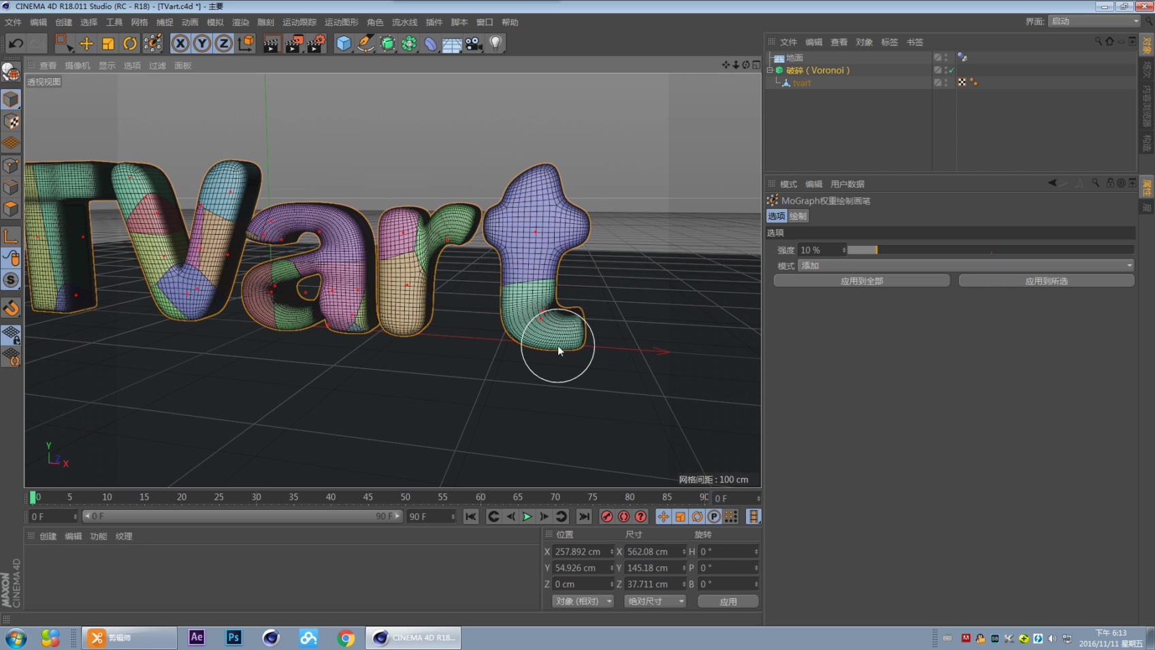
Task: Open the 模式 mode dropdown showing 添加
Action: [965, 265]
